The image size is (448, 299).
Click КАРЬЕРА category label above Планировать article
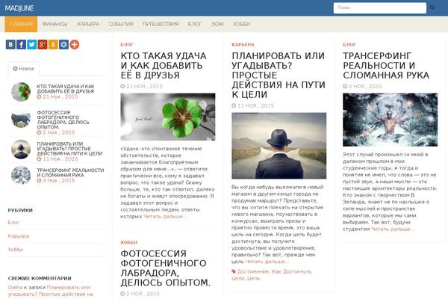point(243,45)
